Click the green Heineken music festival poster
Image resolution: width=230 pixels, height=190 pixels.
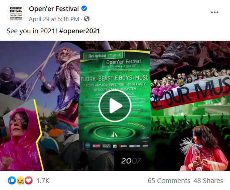pos(115,100)
